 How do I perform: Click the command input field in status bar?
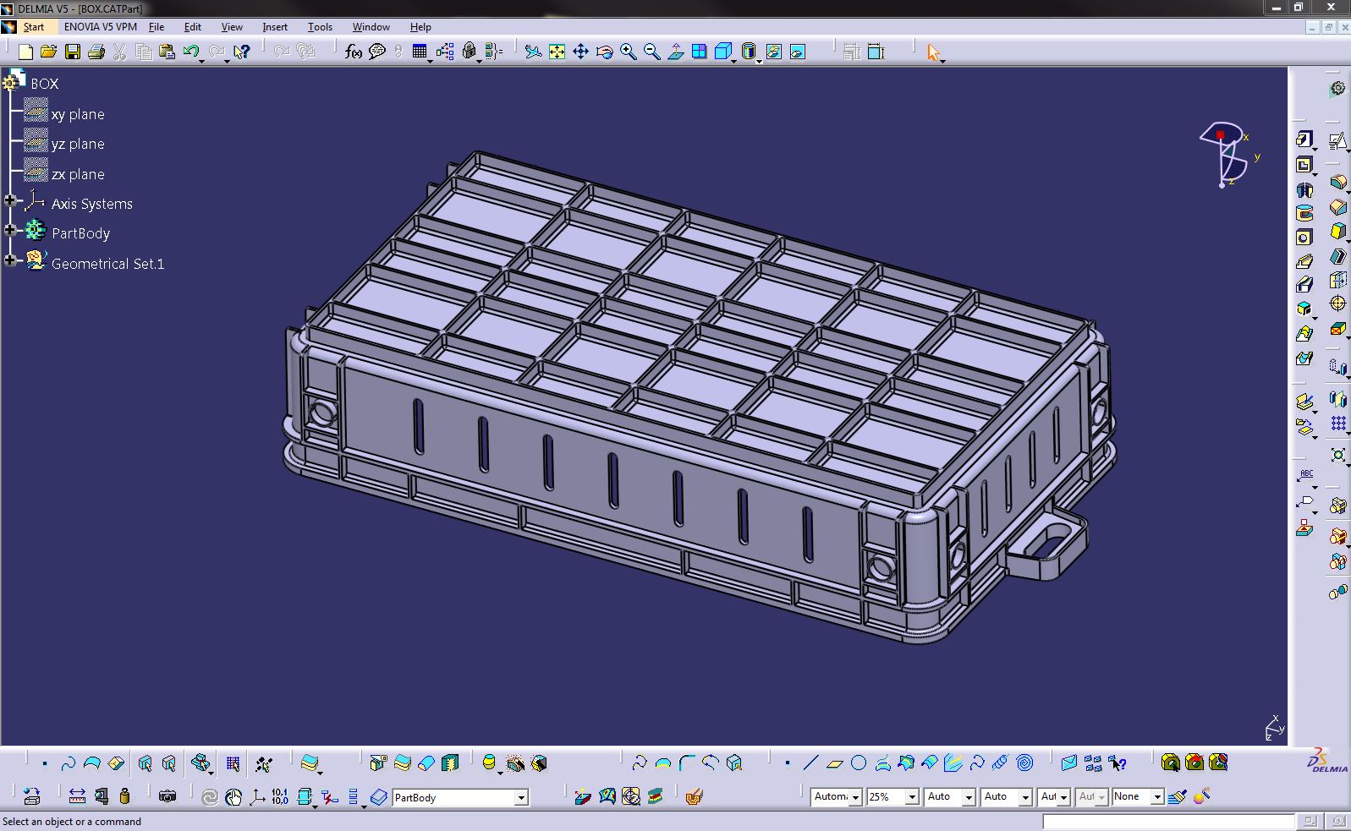[1168, 821]
